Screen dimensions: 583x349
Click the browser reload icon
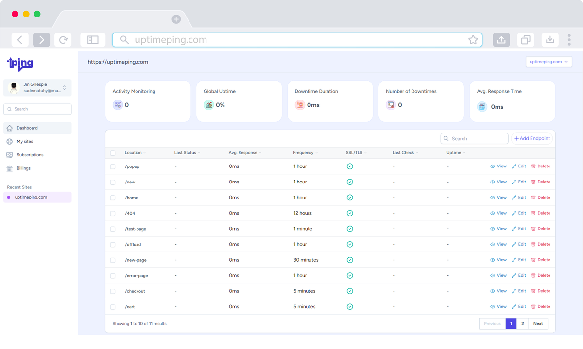point(63,40)
